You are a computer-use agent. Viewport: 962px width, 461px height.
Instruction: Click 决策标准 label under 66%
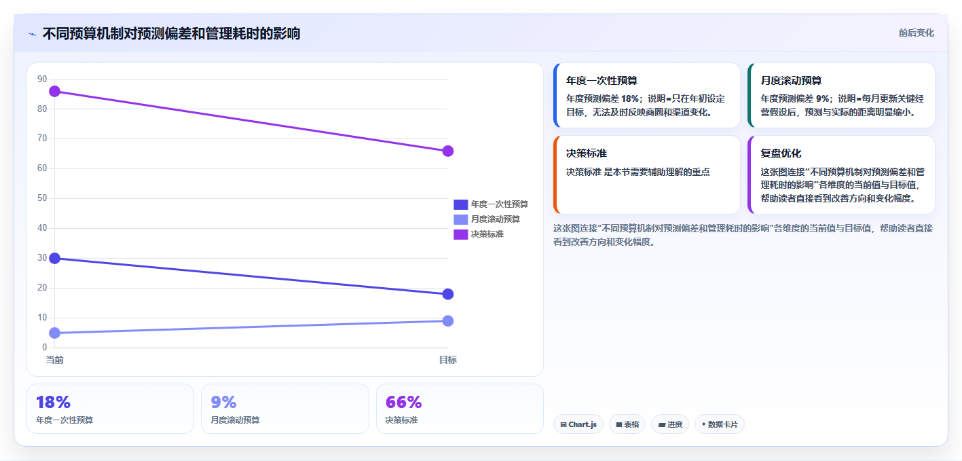(401, 420)
